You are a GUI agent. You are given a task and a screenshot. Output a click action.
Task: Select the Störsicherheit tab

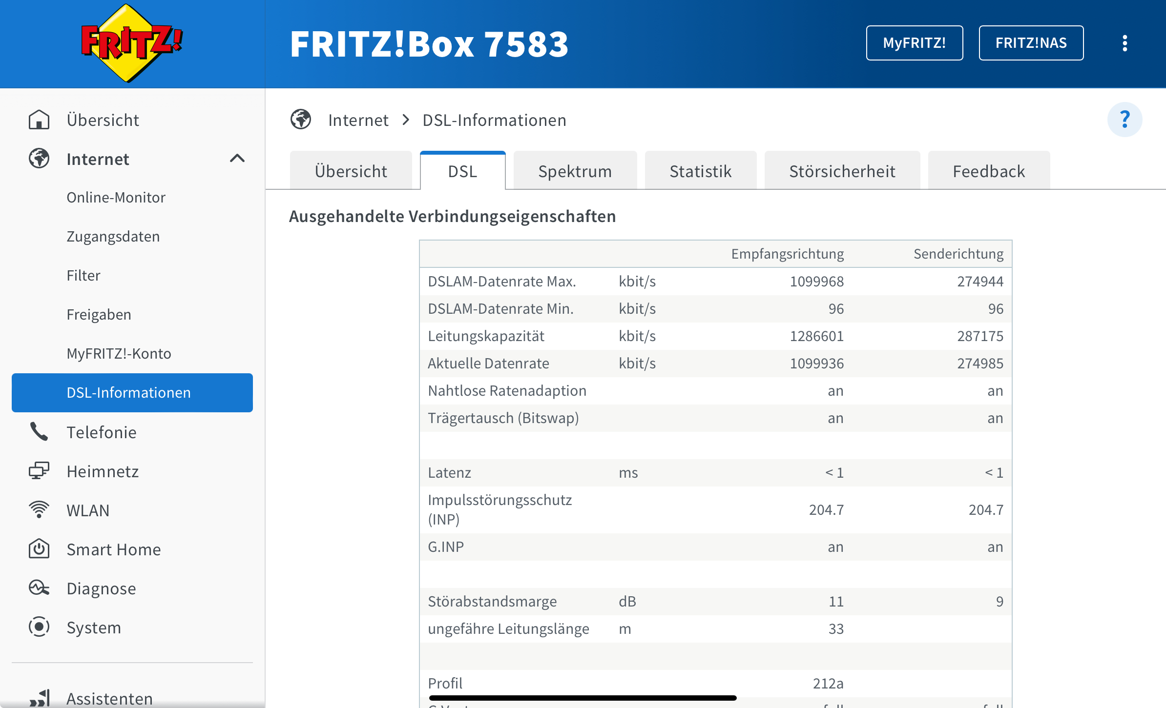842,171
